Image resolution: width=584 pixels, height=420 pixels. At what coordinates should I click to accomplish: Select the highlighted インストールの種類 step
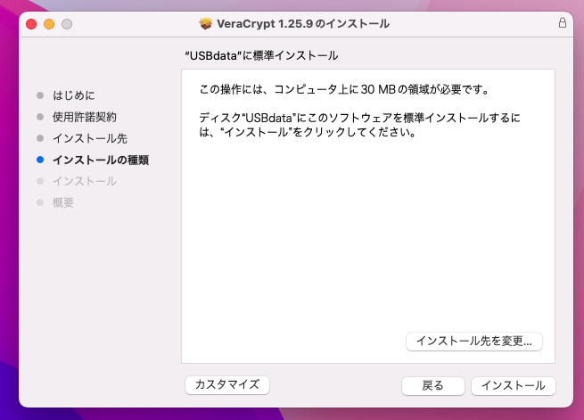100,161
